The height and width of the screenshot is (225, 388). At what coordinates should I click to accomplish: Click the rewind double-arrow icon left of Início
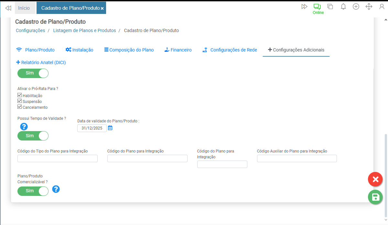8,8
